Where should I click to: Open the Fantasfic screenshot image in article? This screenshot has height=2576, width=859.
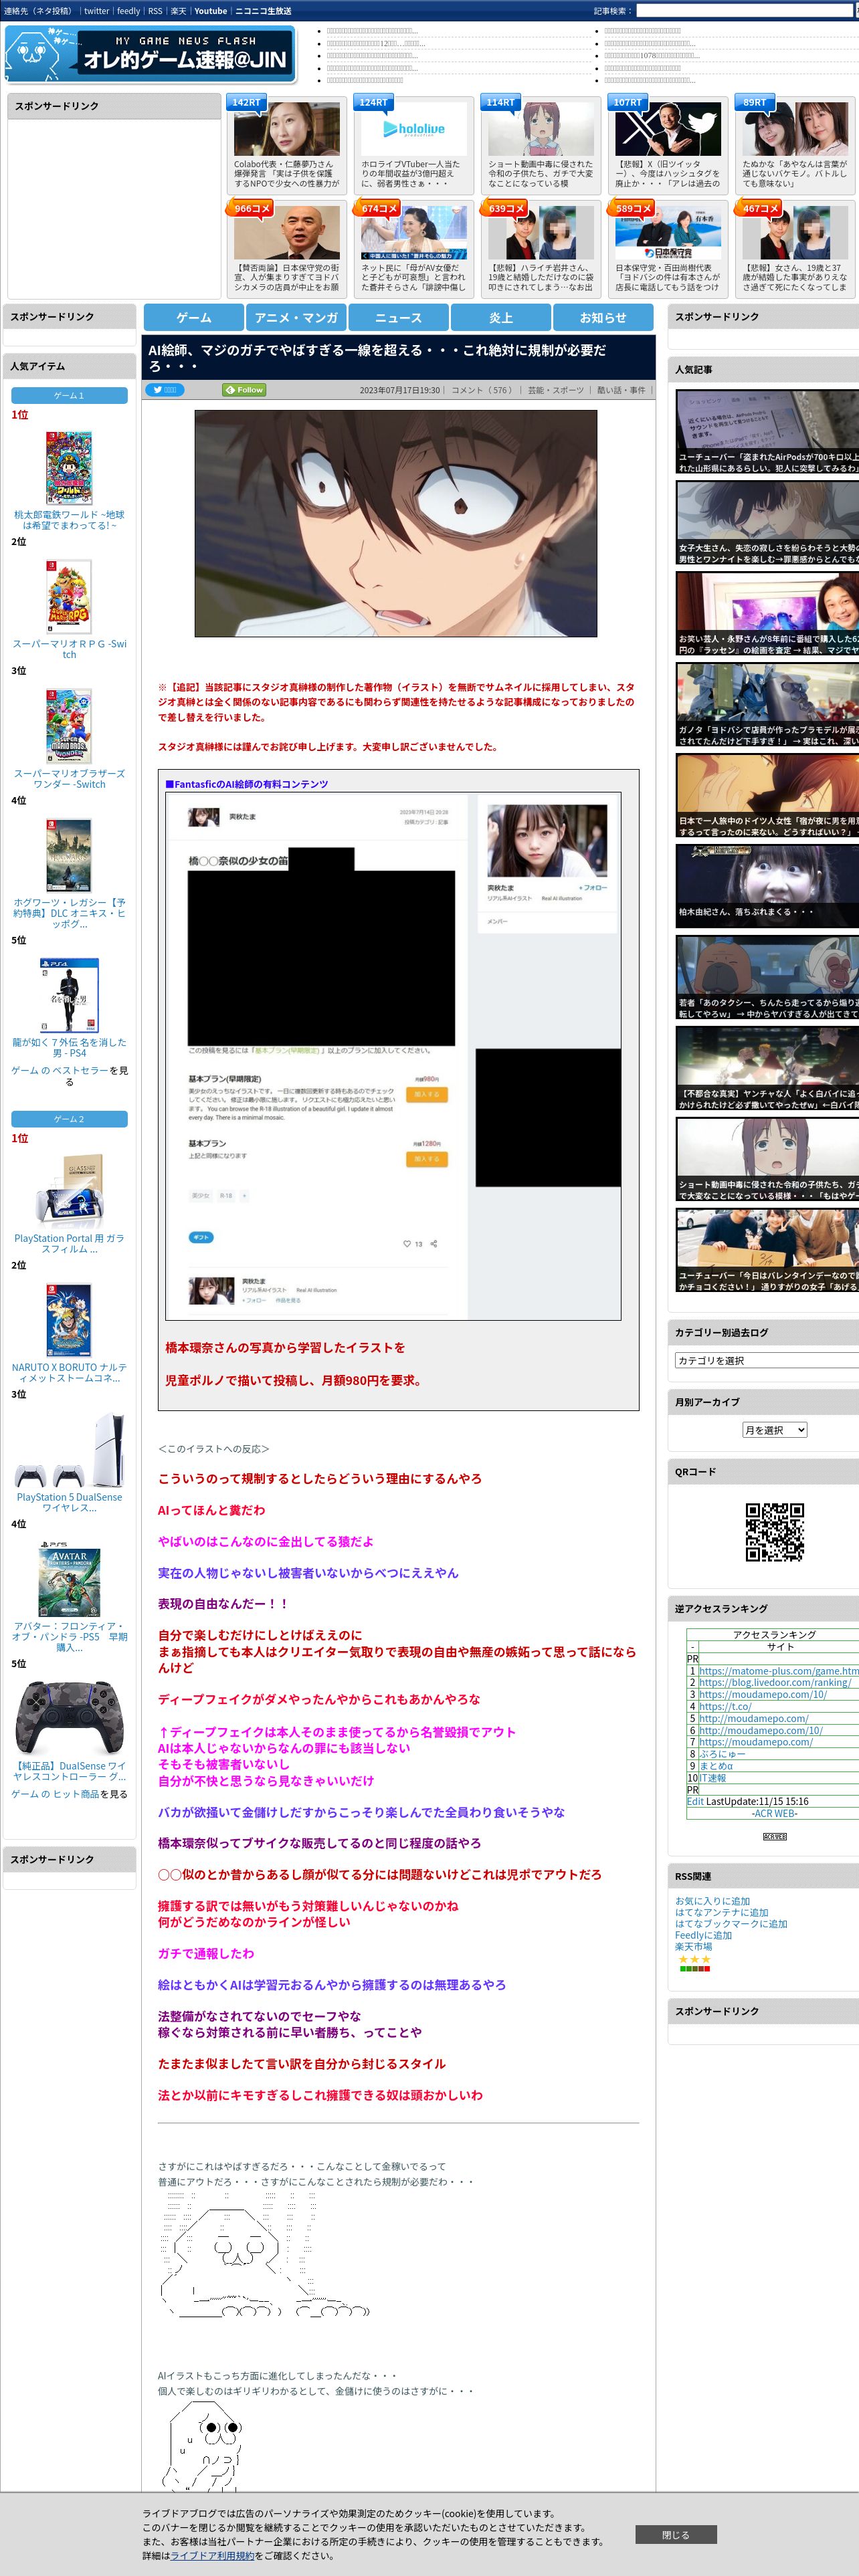pyautogui.click(x=393, y=1057)
